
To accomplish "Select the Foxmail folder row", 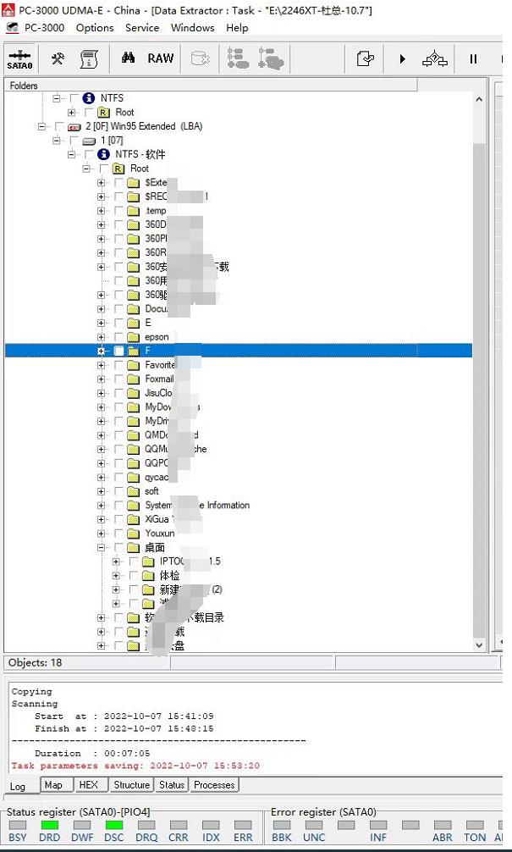I will (x=159, y=379).
